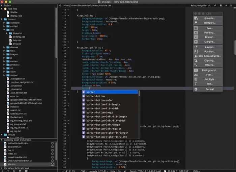Viewport: 236px width, 172px height.
Task: Expand the Worksheet & Scratchpad section
Action: [x=2, y=168]
